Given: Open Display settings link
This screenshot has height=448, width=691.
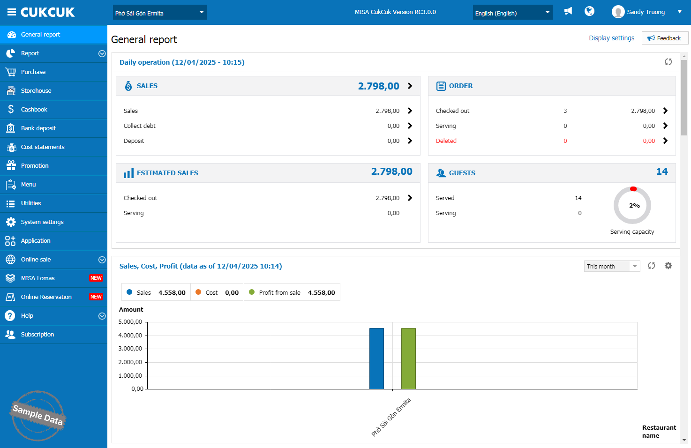Looking at the screenshot, I should tap(611, 38).
